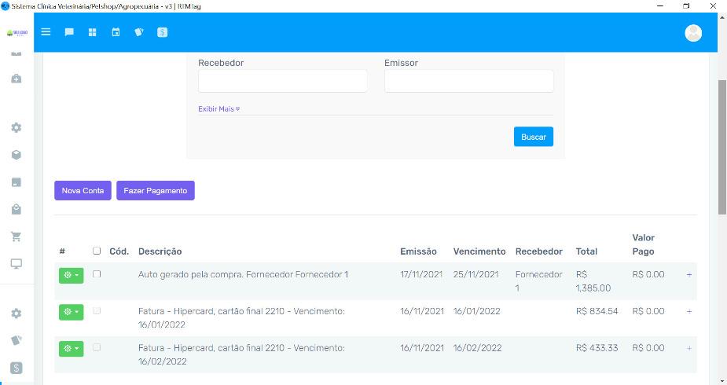Check the checkbox for invoice due 16/01/2022
The image size is (727, 385).
pyautogui.click(x=97, y=310)
